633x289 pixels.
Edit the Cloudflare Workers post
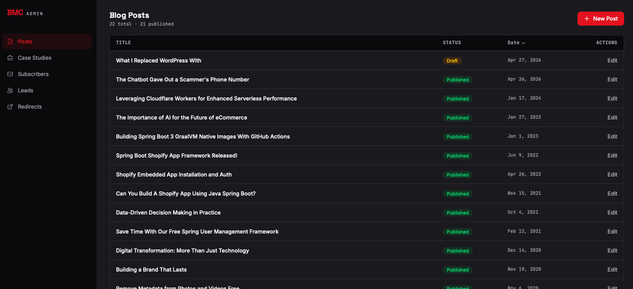click(x=612, y=99)
